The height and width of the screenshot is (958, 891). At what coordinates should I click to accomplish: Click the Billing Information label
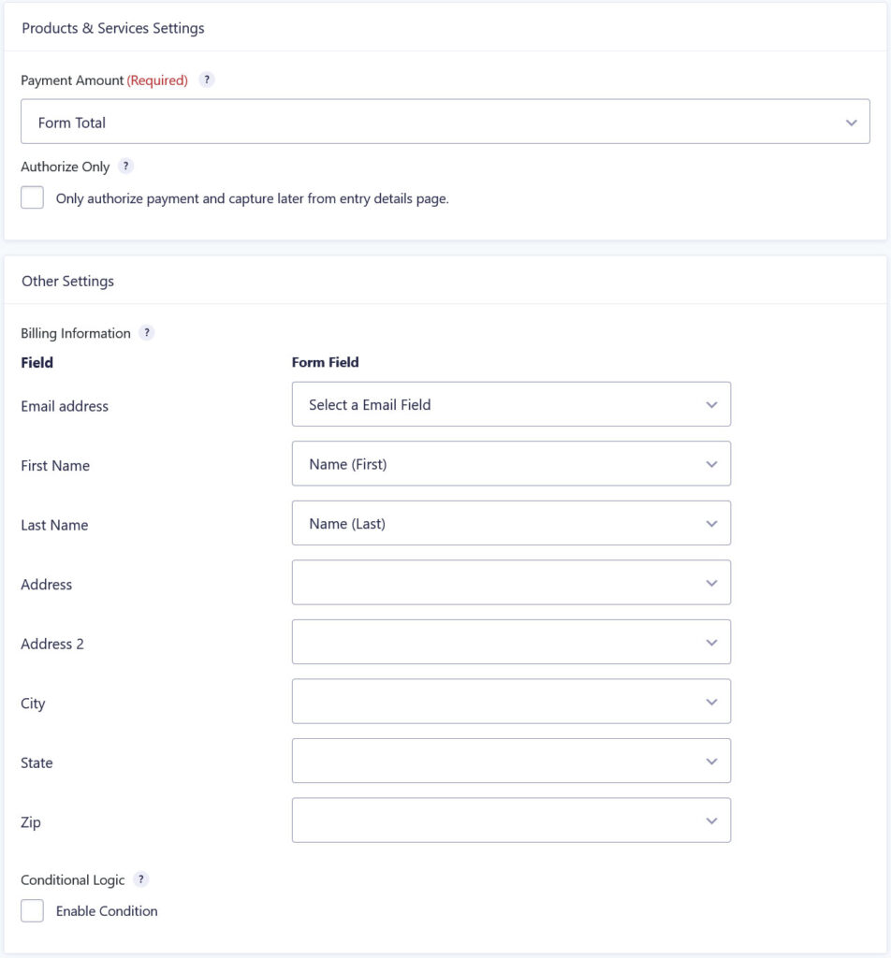pos(75,333)
